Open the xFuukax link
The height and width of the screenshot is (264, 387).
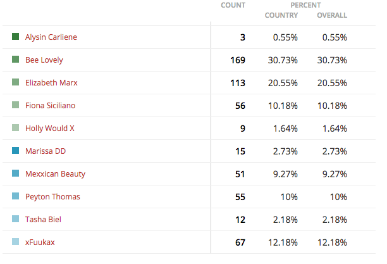point(40,242)
